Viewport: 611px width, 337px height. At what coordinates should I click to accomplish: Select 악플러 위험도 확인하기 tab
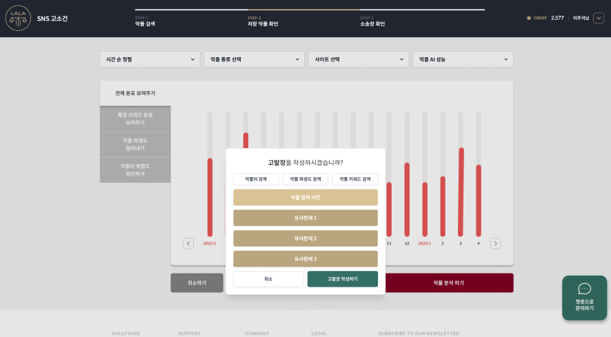[135, 170]
